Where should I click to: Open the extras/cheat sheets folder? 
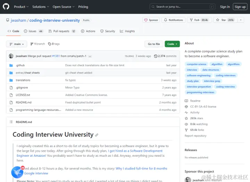28,73
